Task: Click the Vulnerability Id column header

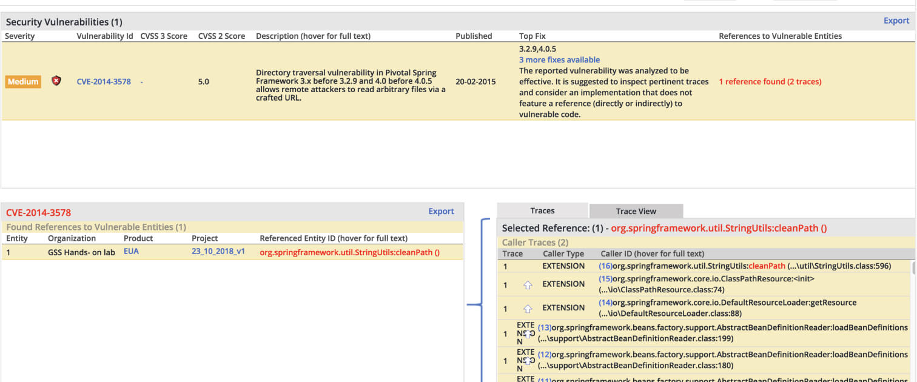Action: click(105, 36)
